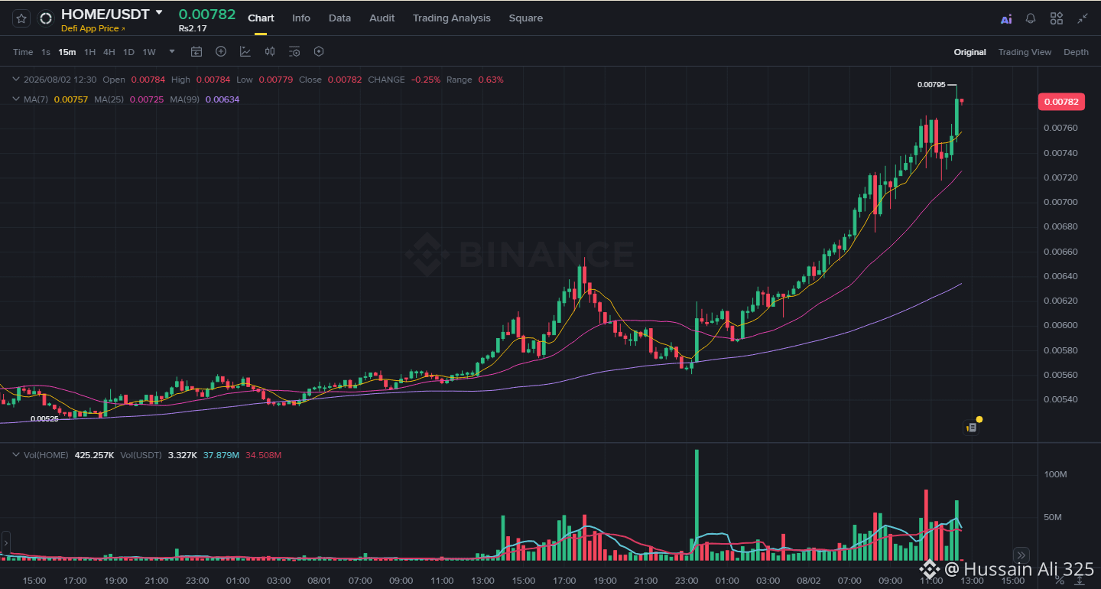Viewport: 1101px width, 589px height.
Task: Select the 15m interval
Action: pos(67,52)
